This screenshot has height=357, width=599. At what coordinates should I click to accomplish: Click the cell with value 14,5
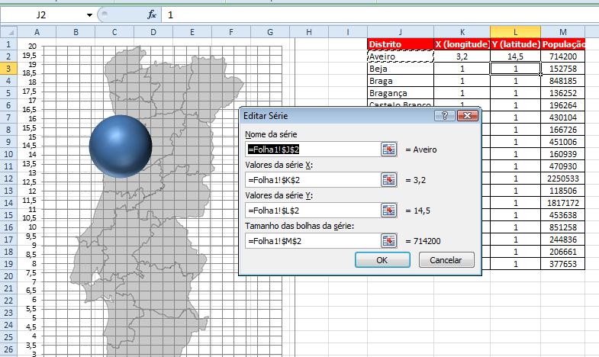[515, 56]
